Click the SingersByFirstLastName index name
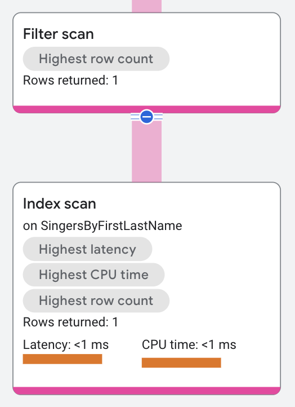 (x=111, y=225)
